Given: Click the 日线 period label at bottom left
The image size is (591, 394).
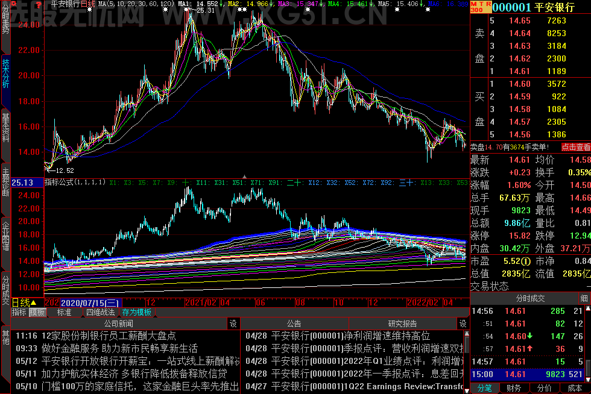Looking at the screenshot, I should pos(21,302).
